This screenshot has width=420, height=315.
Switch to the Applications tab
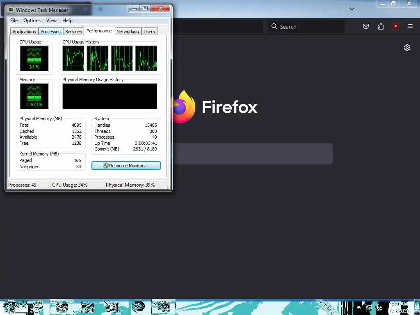(x=24, y=32)
